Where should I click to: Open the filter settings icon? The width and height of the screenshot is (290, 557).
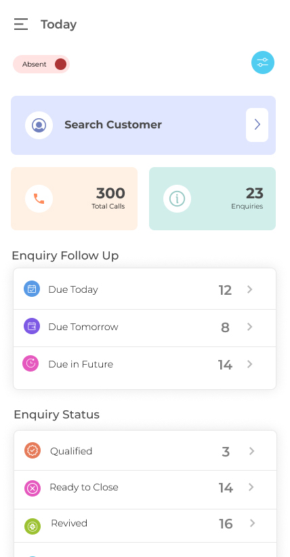click(x=263, y=62)
